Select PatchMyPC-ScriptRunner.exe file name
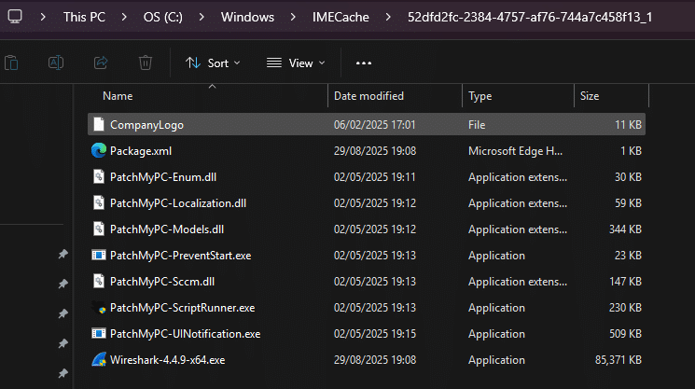Image resolution: width=695 pixels, height=389 pixels. (x=182, y=308)
